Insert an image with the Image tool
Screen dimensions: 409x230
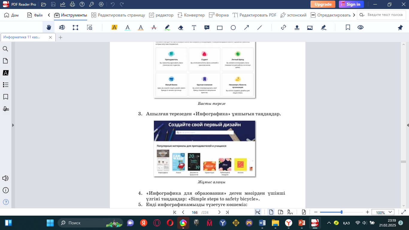310,28
